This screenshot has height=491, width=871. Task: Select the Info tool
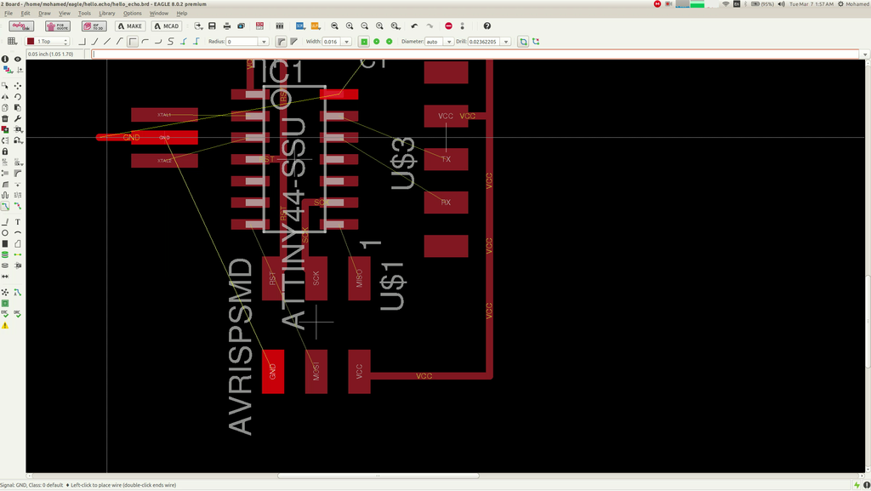pyautogui.click(x=5, y=59)
